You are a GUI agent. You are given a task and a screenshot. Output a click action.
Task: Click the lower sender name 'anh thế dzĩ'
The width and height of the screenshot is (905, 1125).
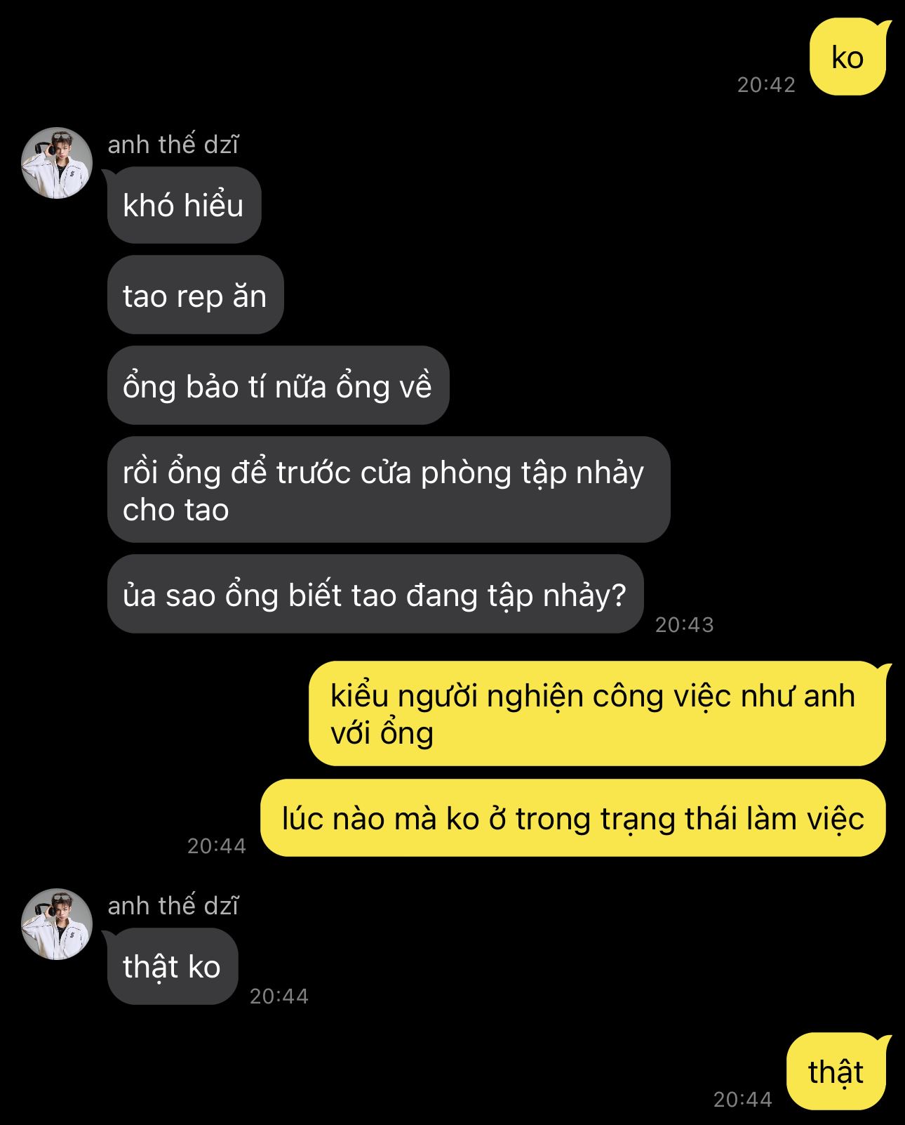pyautogui.click(x=173, y=906)
